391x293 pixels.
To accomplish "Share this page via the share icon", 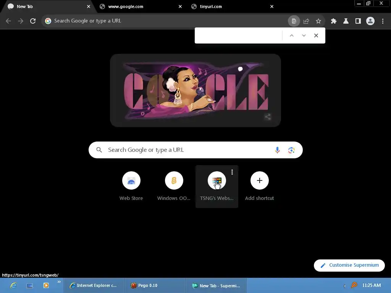I will coord(306,21).
